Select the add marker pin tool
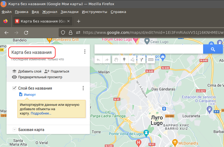This screenshot has height=147, width=224. coord(124,60)
